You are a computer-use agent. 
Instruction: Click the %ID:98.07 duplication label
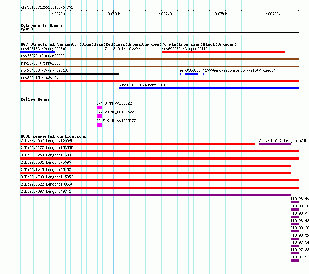[x=300, y=213]
